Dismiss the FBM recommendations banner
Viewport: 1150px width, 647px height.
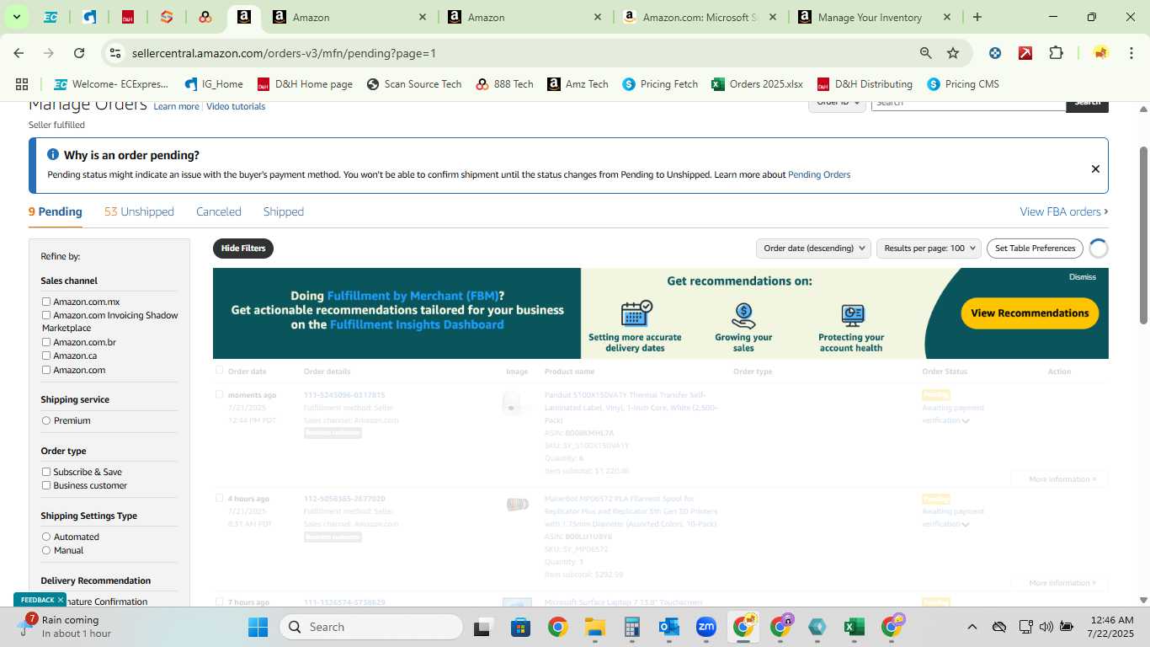tap(1083, 277)
